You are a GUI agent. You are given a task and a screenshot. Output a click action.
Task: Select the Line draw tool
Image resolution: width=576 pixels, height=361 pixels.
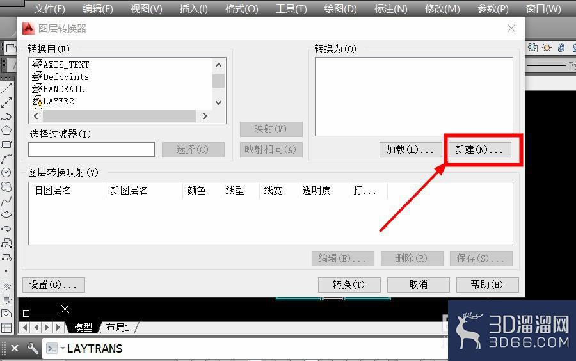coord(6,88)
